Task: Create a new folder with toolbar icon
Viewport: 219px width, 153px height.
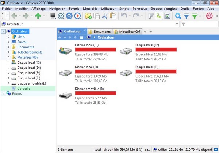Action: (88, 16)
